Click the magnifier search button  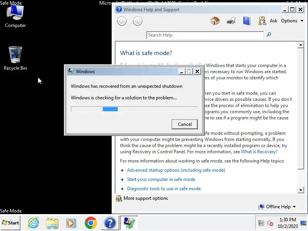[x=269, y=35]
